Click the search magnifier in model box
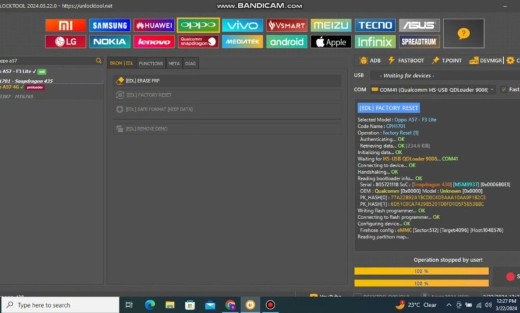 (x=99, y=61)
